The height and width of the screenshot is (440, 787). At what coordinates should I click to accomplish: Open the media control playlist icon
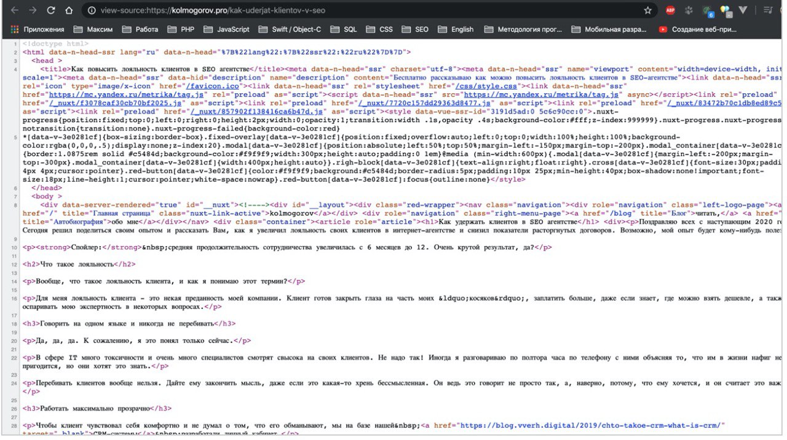pos(767,10)
